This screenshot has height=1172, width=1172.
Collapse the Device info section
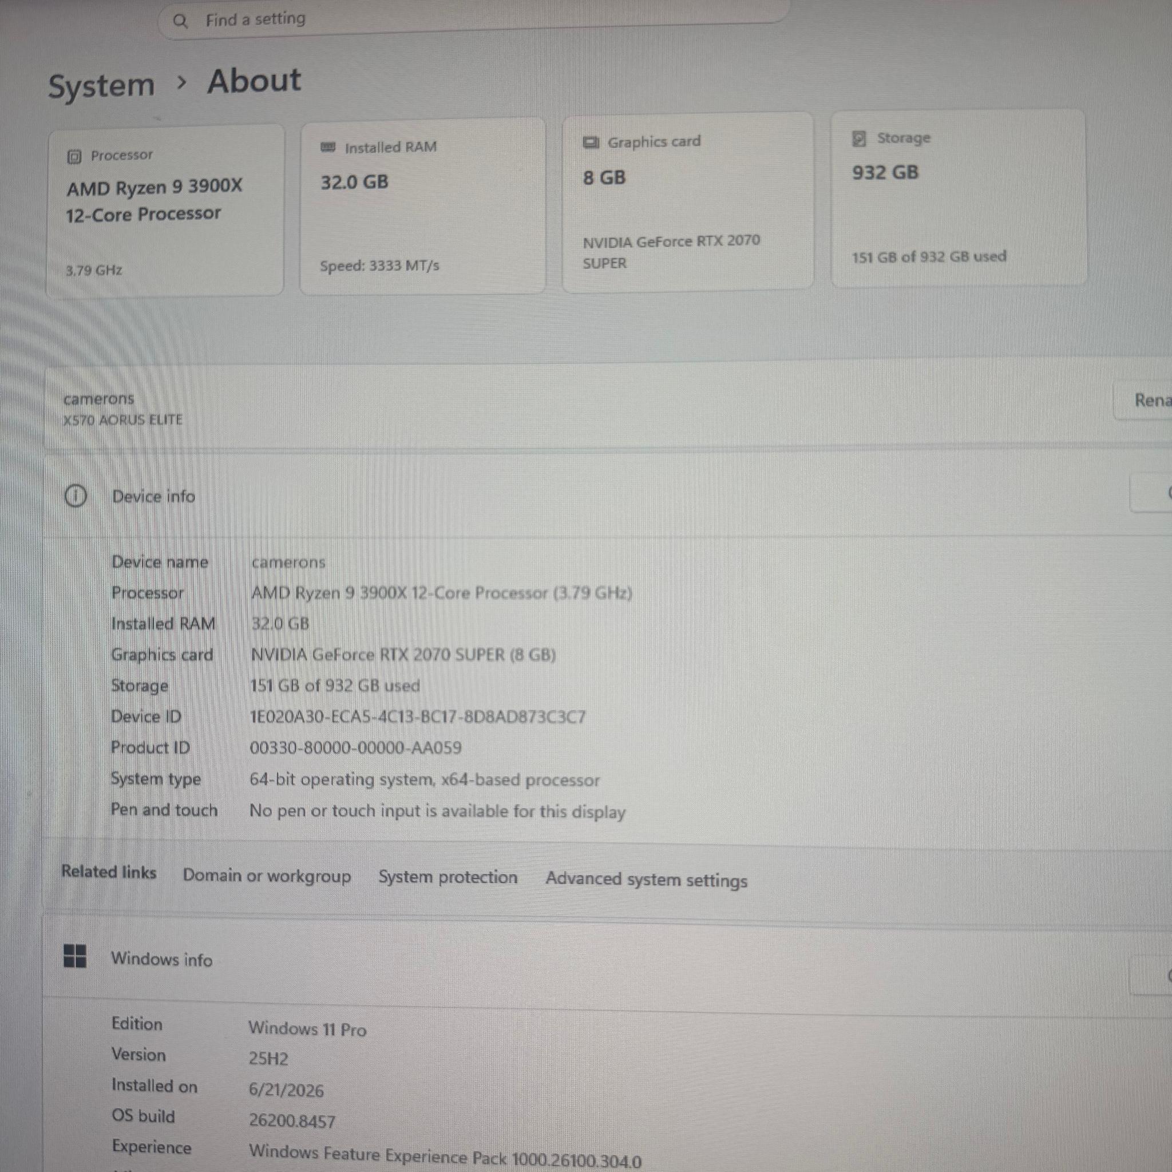1153,493
